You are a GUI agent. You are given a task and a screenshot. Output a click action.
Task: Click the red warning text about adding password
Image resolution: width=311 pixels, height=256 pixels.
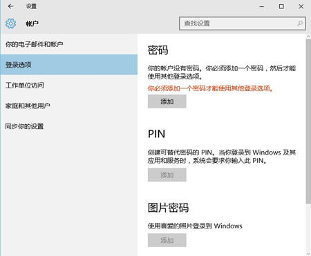pos(210,88)
